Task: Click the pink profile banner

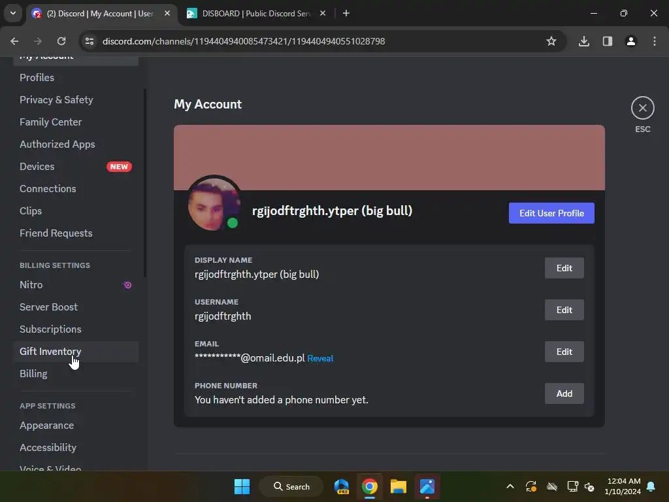Action: pos(389,158)
